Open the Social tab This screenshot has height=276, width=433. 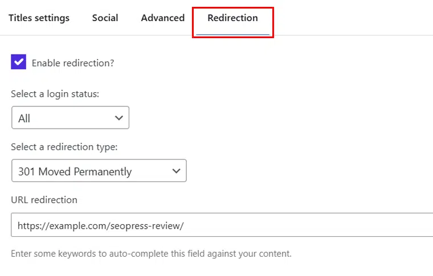(x=105, y=18)
